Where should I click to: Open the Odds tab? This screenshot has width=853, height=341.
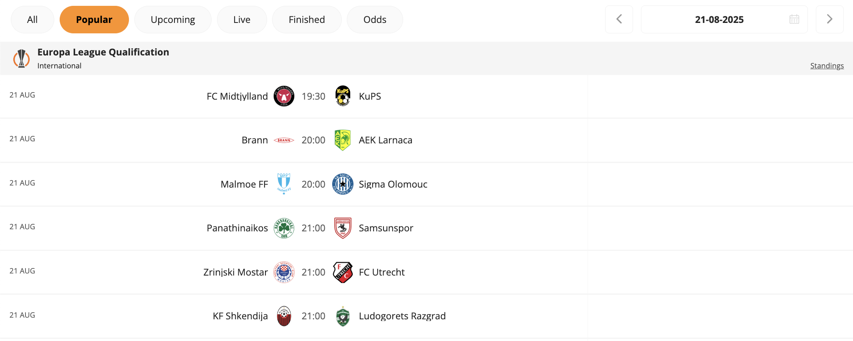375,20
